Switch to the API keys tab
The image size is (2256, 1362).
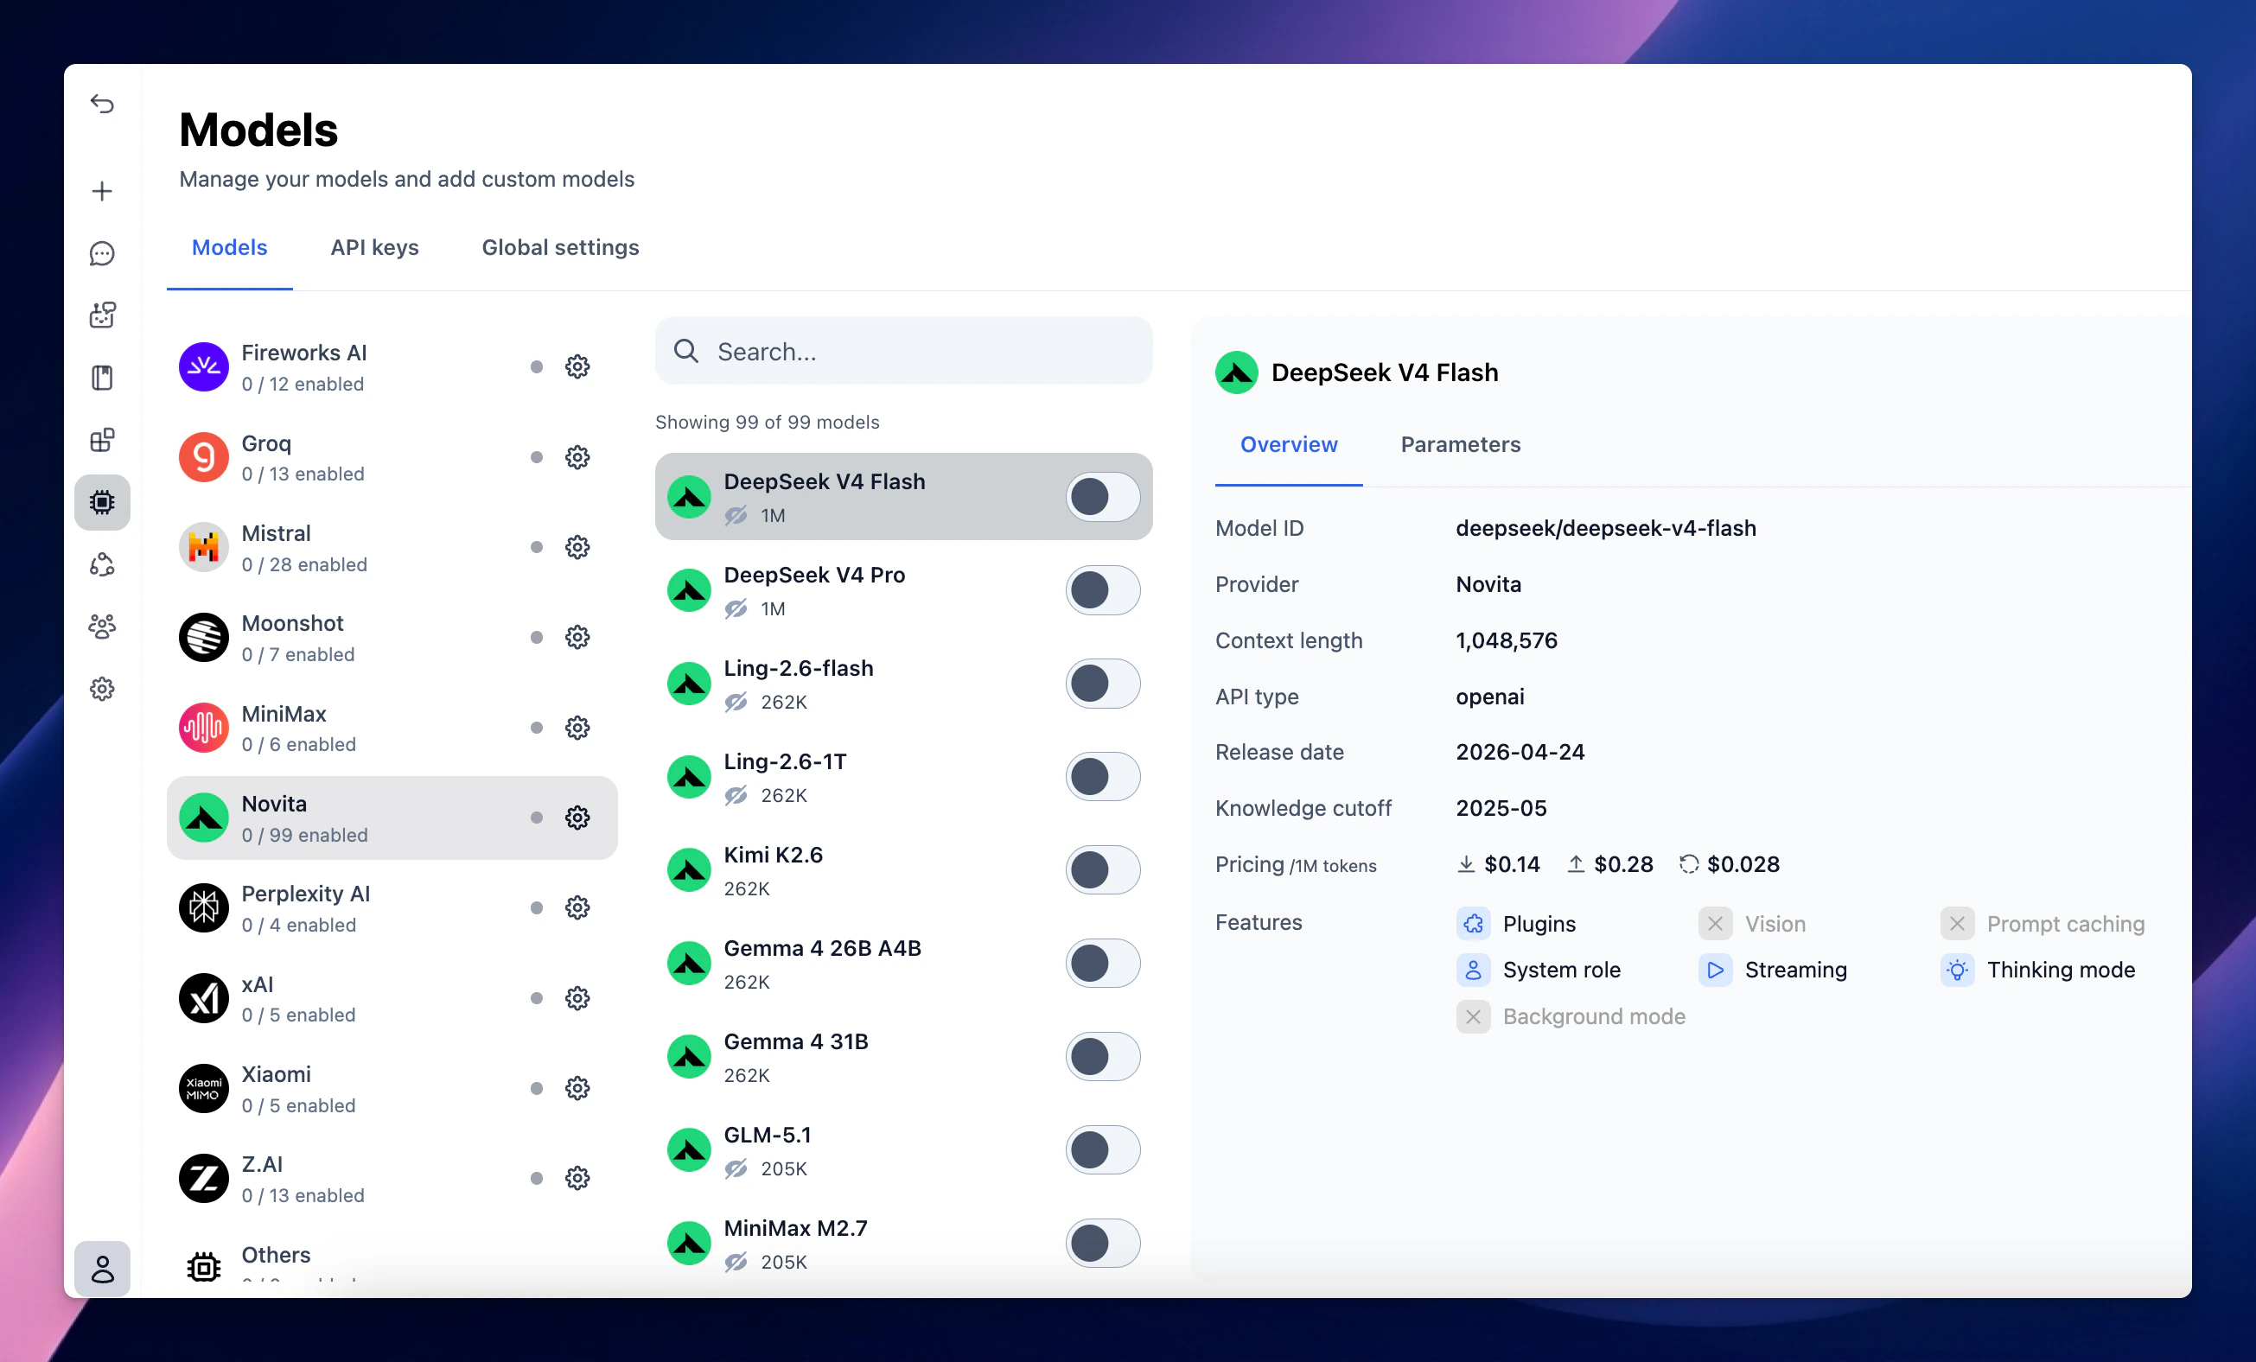374,247
